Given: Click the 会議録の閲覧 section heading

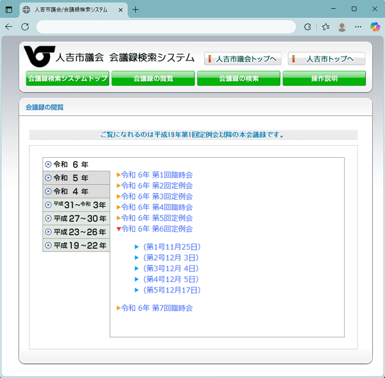Looking at the screenshot, I should pos(45,107).
